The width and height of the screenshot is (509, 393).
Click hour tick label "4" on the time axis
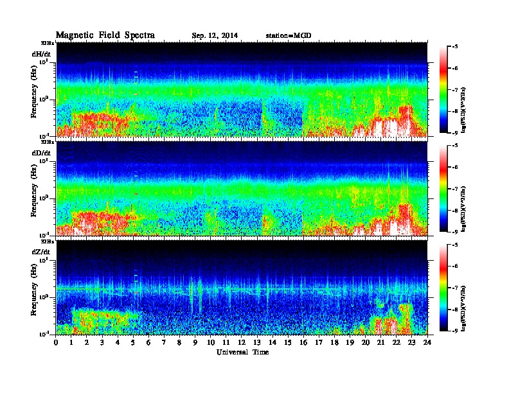tap(118, 342)
